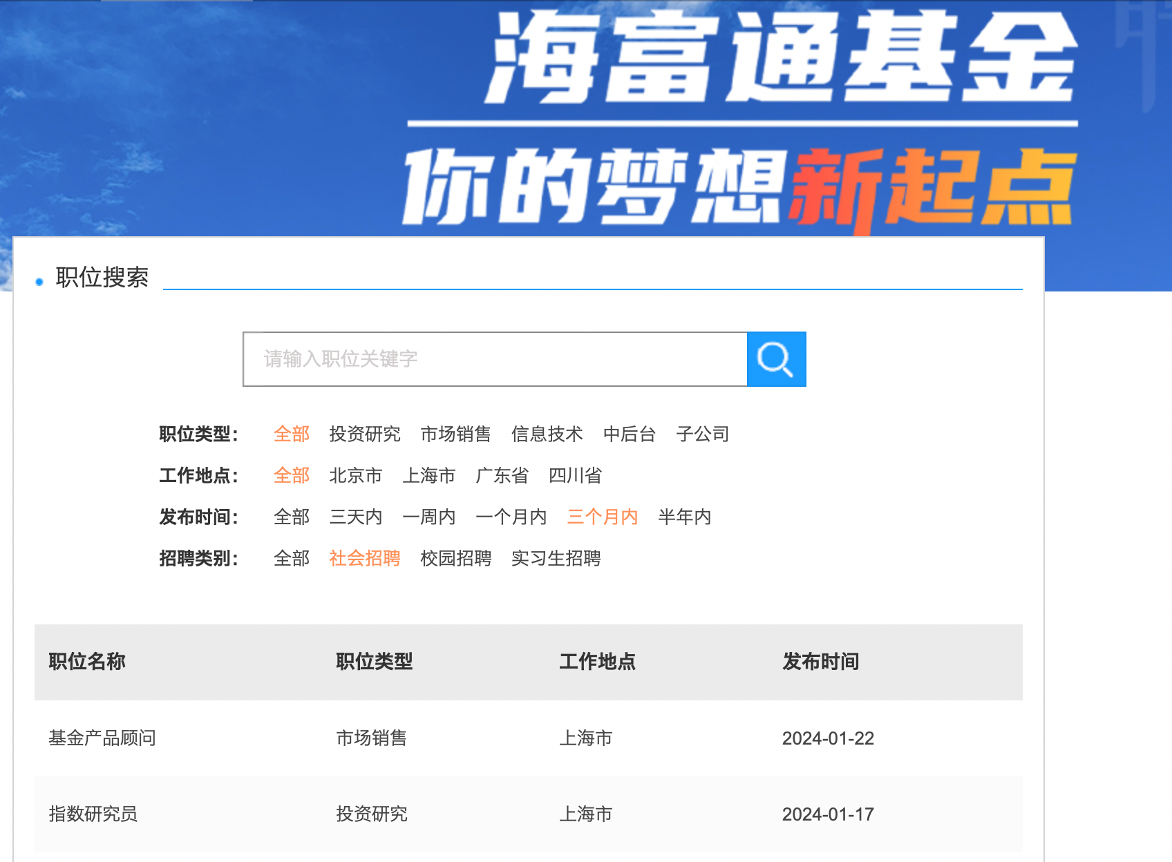
Task: Select 信息技术 position type
Action: point(547,434)
